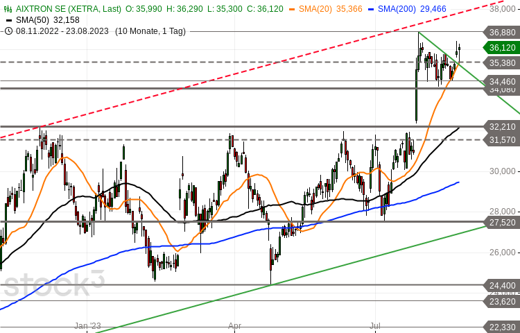Screen dimensions: 520x333
Task: Click the blue SMA(200) legend swatch
Action: pyautogui.click(x=371, y=8)
